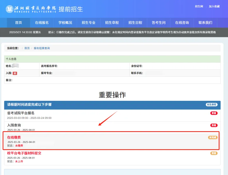
Task: Open the 校平台电子版材料提交 step title
Action: (24, 153)
